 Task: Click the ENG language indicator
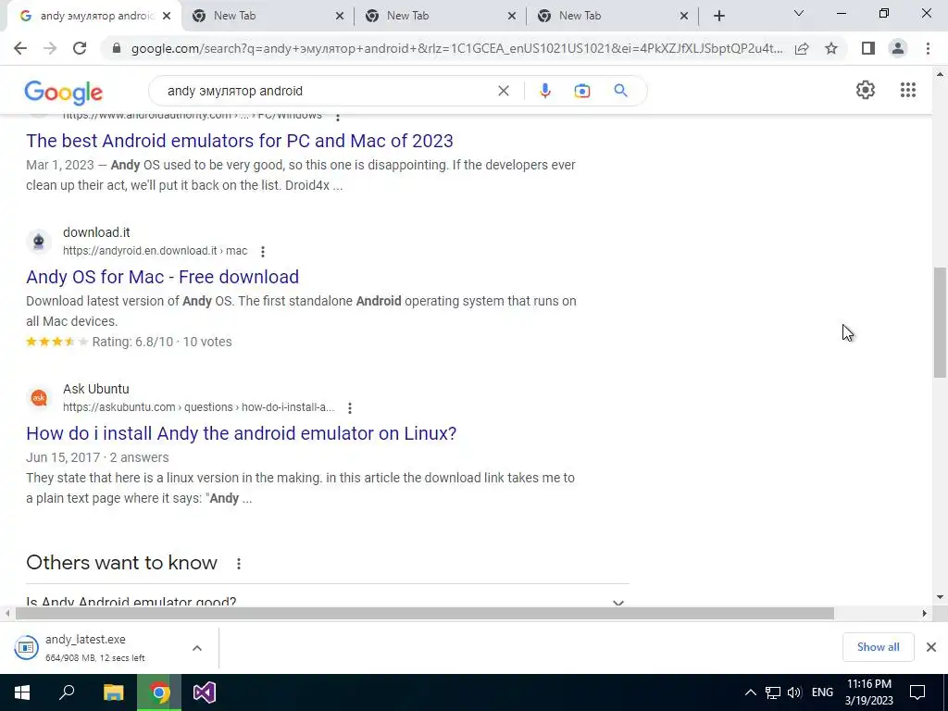point(822,692)
